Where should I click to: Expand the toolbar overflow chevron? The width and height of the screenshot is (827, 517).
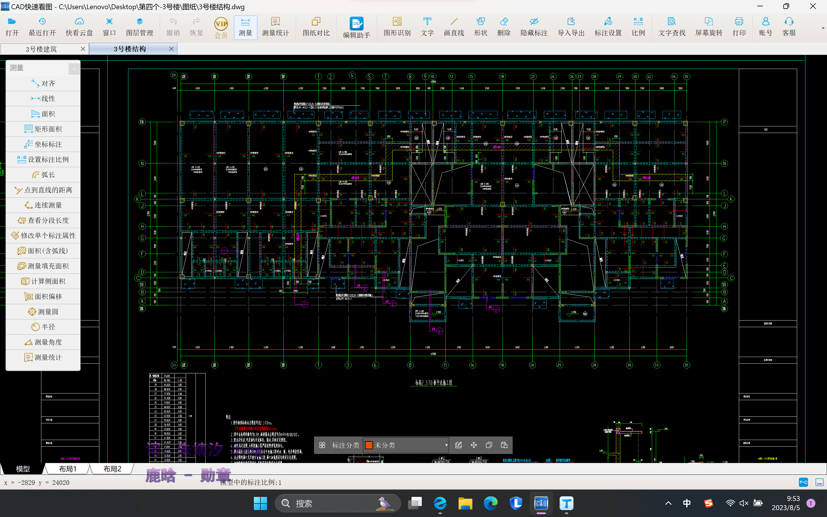pyautogui.click(x=823, y=28)
